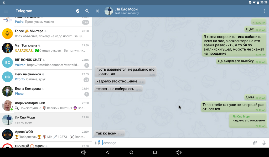
Task: Click игорь холодильник avatar photo
Action: 7,105
